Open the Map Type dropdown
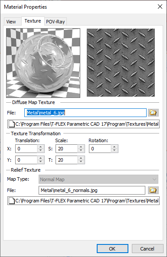167x257 pixels. click(98, 179)
